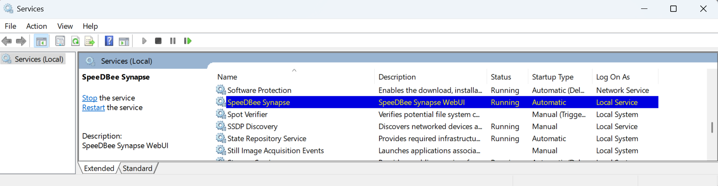Image resolution: width=718 pixels, height=186 pixels.
Task: Click the Pause Service toolbar icon
Action: pos(173,41)
